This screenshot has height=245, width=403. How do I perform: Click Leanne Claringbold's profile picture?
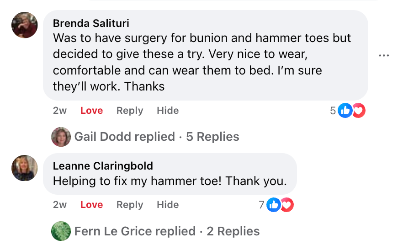tap(24, 168)
